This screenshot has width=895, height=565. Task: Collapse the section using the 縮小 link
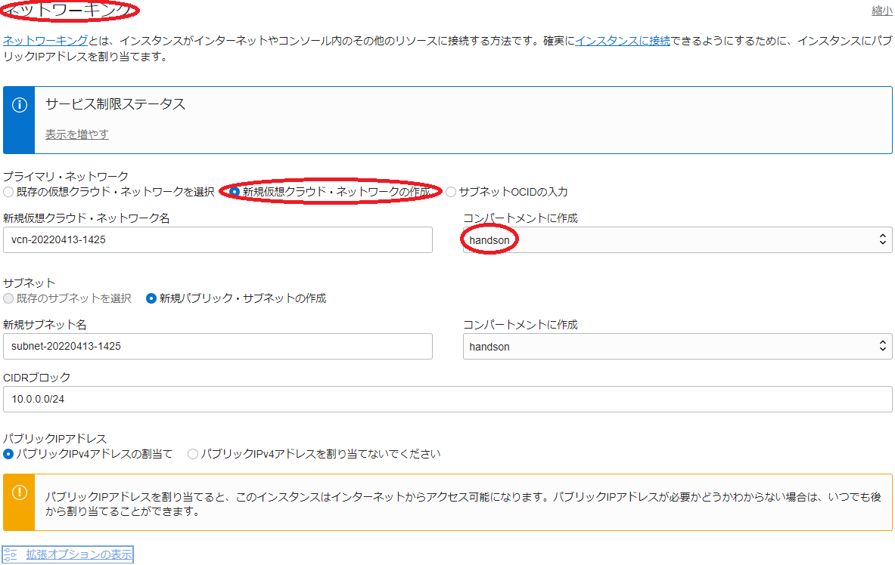881,11
